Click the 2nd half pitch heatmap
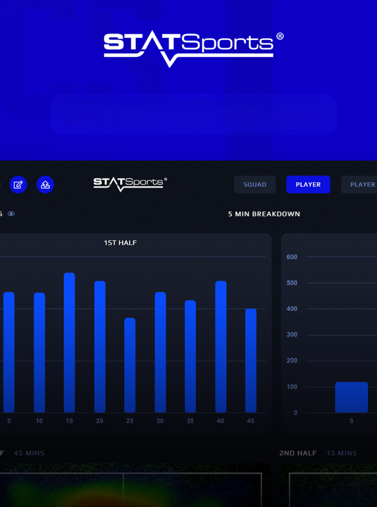The height and width of the screenshot is (507, 377). pos(329,485)
